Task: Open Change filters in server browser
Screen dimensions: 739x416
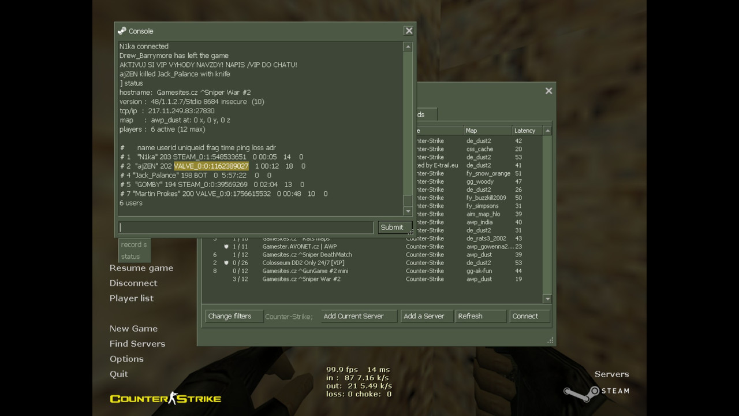Action: (233, 316)
